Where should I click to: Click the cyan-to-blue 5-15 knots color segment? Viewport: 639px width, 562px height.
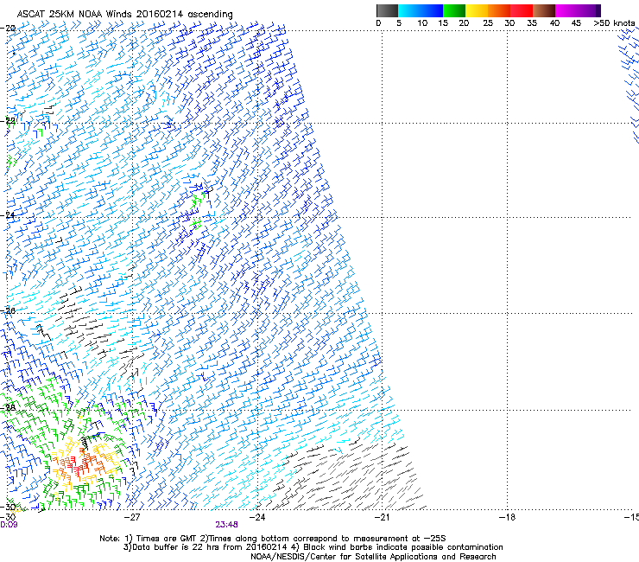pyautogui.click(x=421, y=10)
